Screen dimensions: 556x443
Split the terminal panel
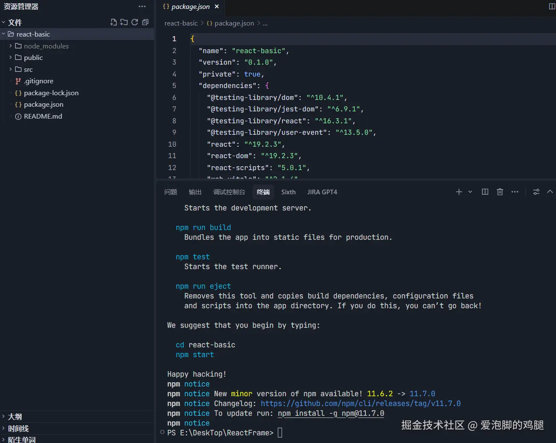(485, 192)
